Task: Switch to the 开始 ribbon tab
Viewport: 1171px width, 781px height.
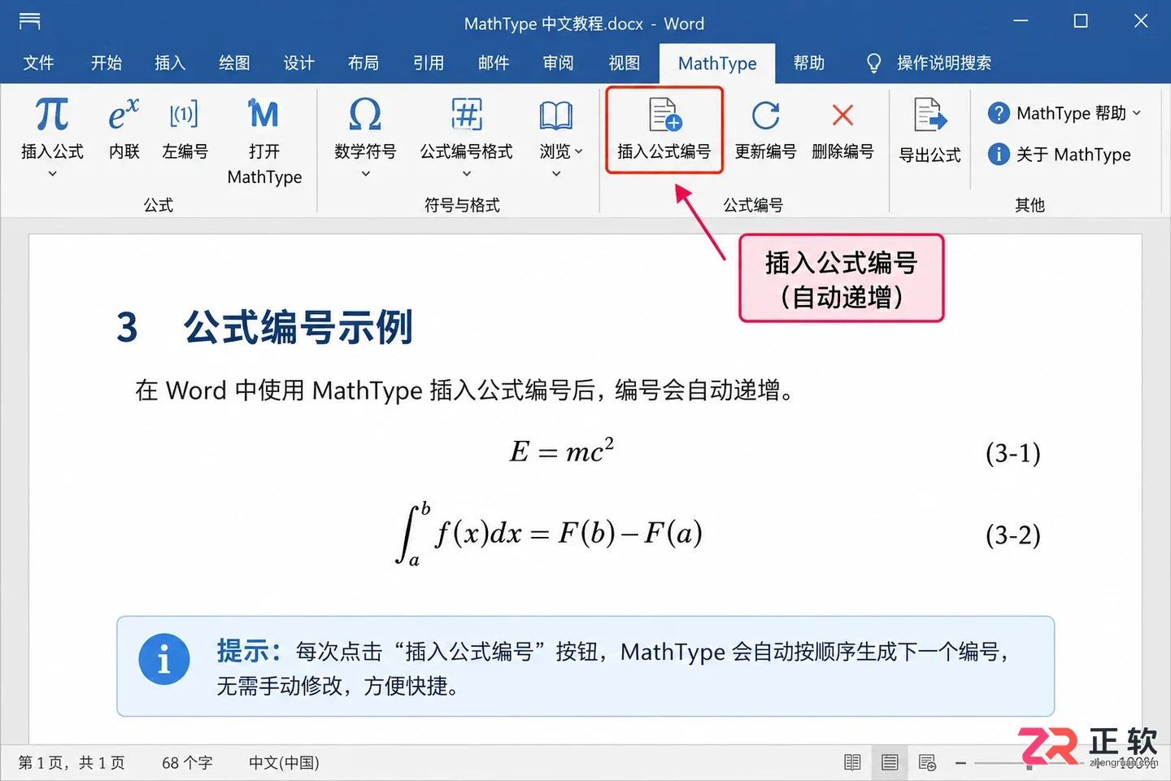Action: tap(106, 63)
